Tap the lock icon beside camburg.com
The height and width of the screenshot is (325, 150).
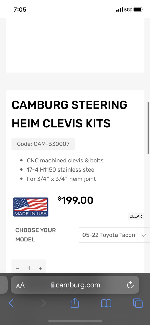tap(53, 285)
